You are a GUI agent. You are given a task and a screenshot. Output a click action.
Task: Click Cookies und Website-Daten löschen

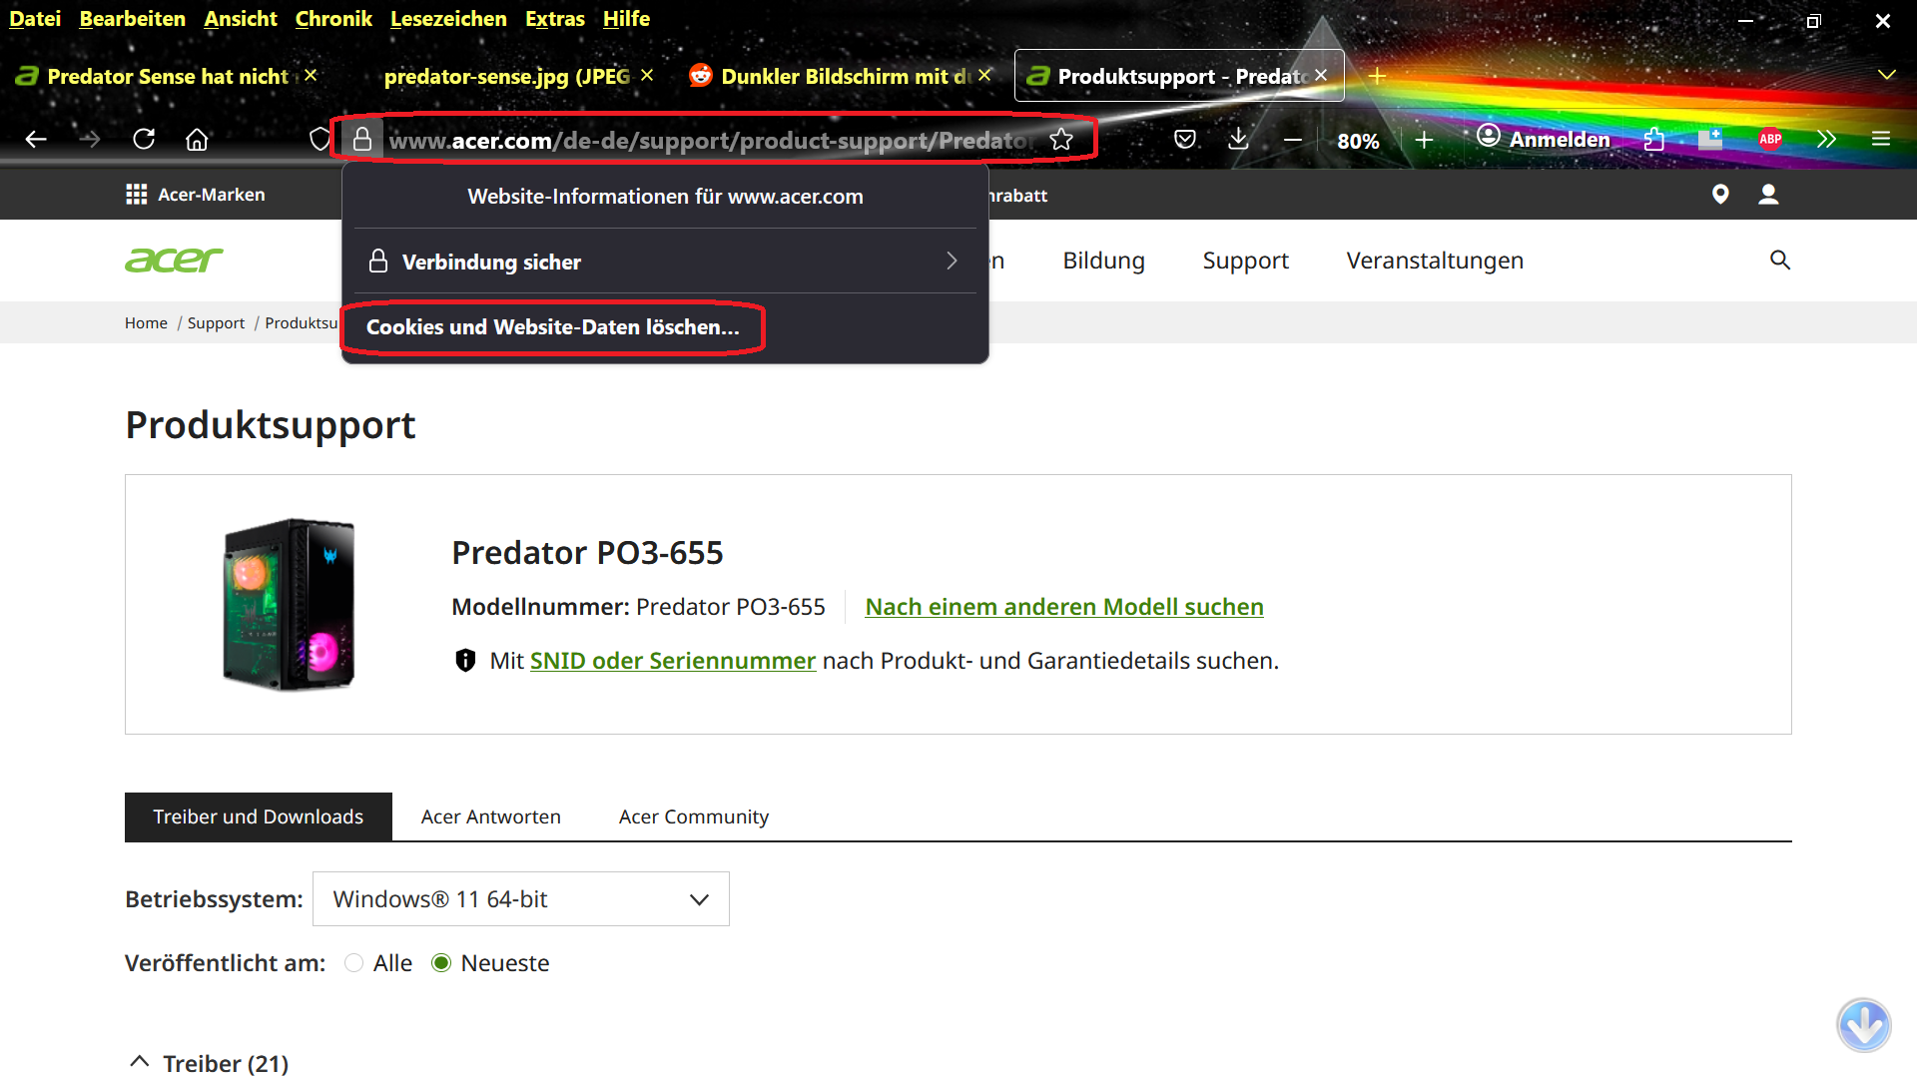point(552,327)
